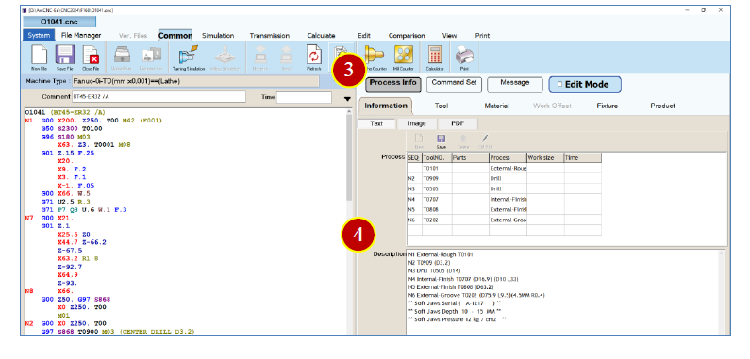Click the Command Set button
This screenshot has width=750, height=359.
click(454, 84)
